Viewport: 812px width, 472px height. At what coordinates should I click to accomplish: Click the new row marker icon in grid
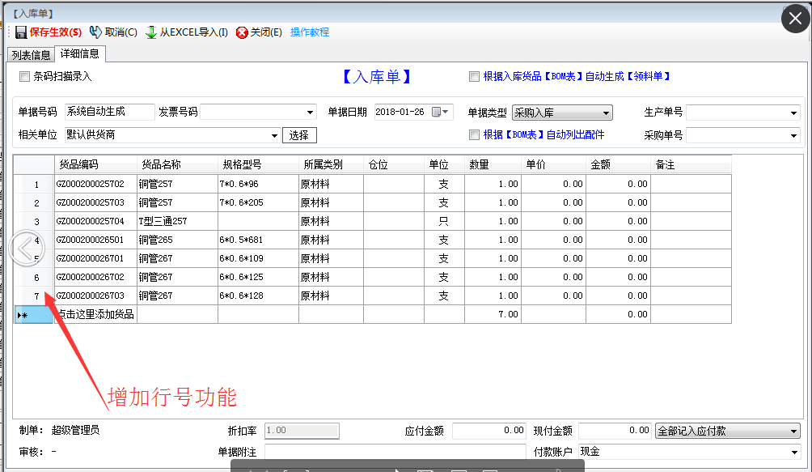(23, 315)
